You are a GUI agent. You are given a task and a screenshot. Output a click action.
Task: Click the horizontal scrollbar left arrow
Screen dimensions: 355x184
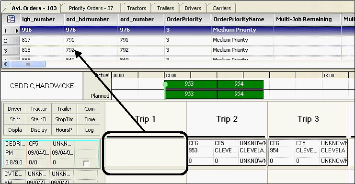(x=6, y=64)
